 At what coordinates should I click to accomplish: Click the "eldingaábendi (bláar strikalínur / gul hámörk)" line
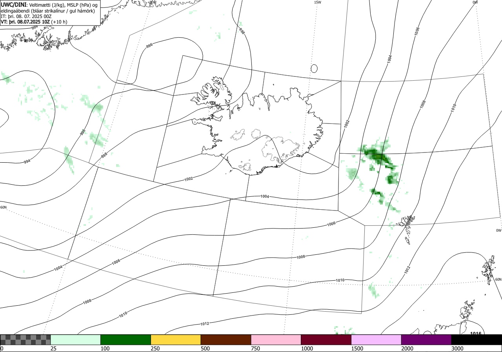tap(47, 11)
